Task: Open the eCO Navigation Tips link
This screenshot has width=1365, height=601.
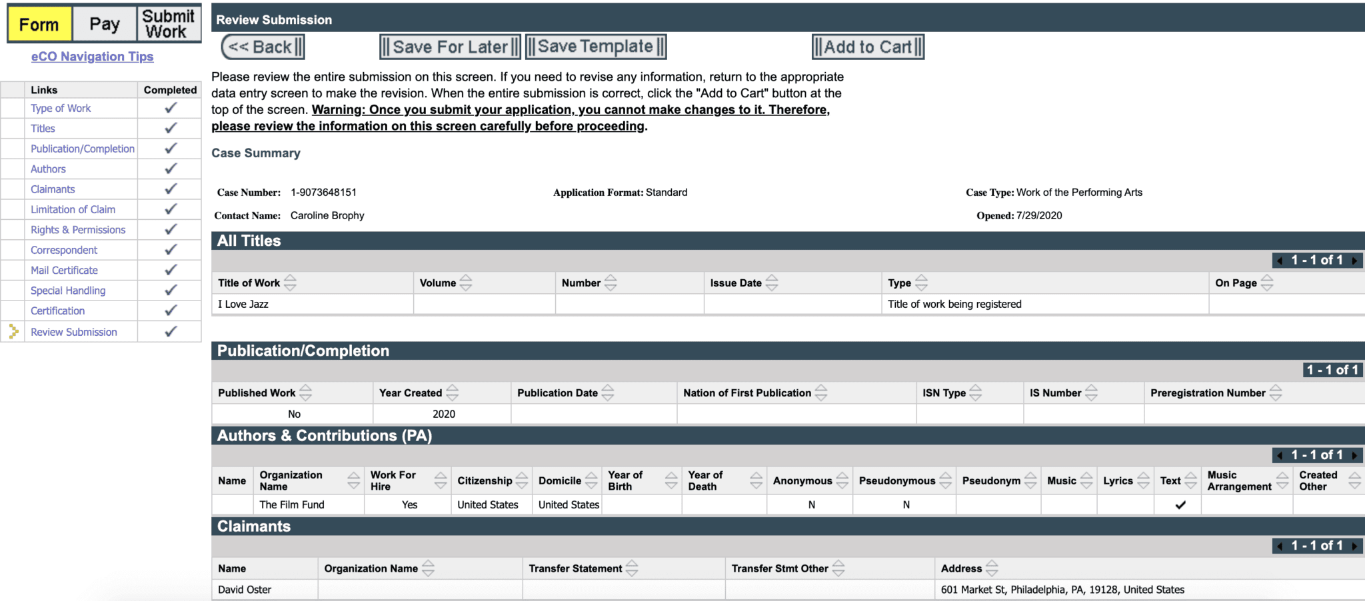Action: [x=92, y=56]
